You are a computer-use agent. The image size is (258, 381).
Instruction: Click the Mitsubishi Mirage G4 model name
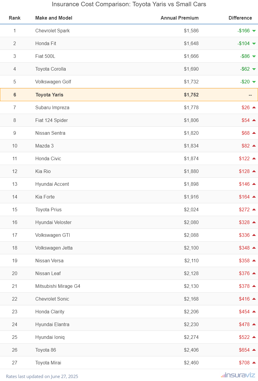pyautogui.click(x=58, y=286)
